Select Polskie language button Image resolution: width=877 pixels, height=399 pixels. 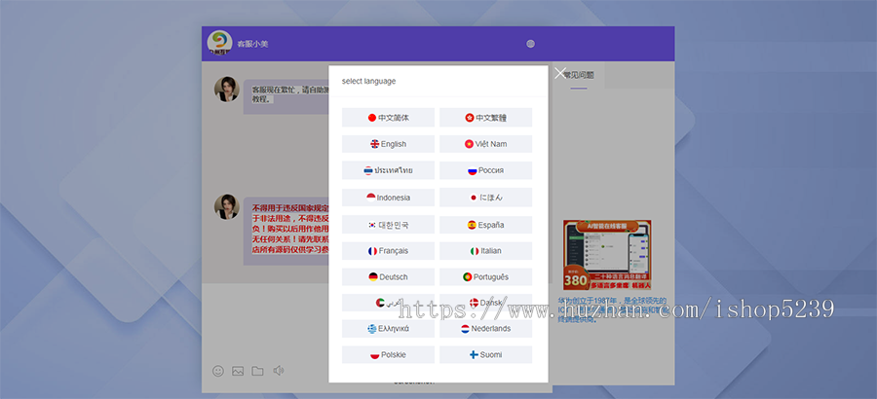pos(388,355)
